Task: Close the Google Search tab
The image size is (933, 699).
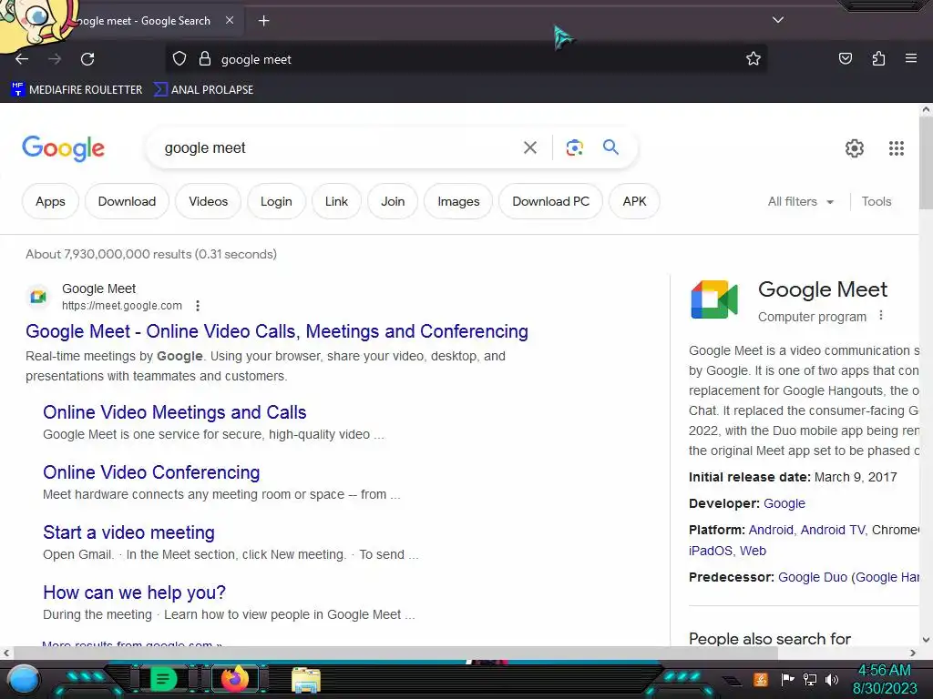Action: point(229,20)
